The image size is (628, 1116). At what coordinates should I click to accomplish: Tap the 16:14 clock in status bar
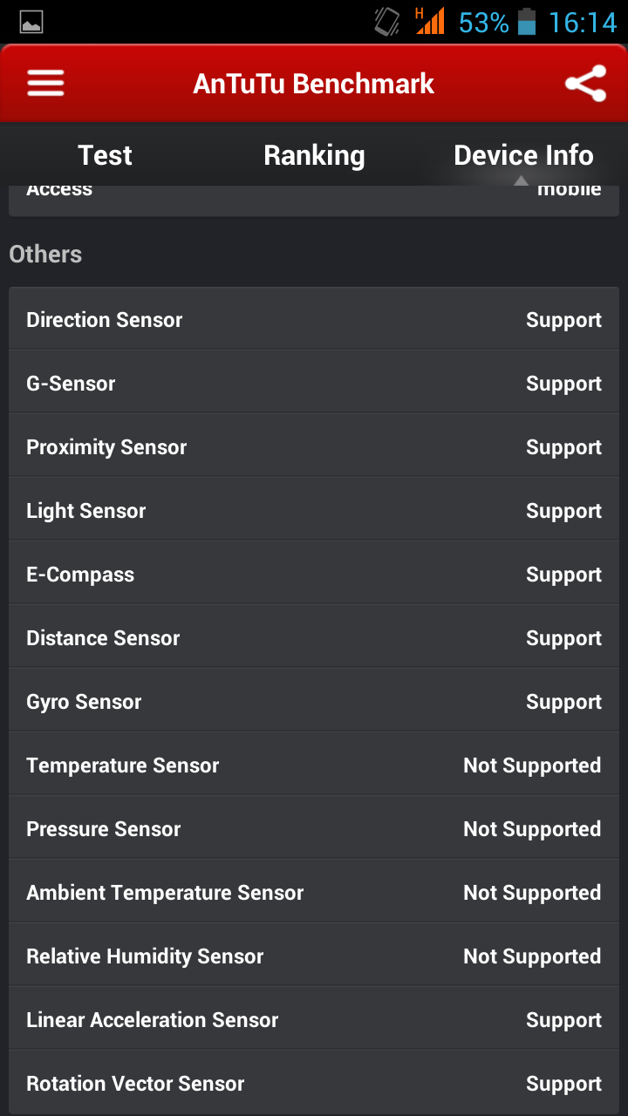point(583,22)
